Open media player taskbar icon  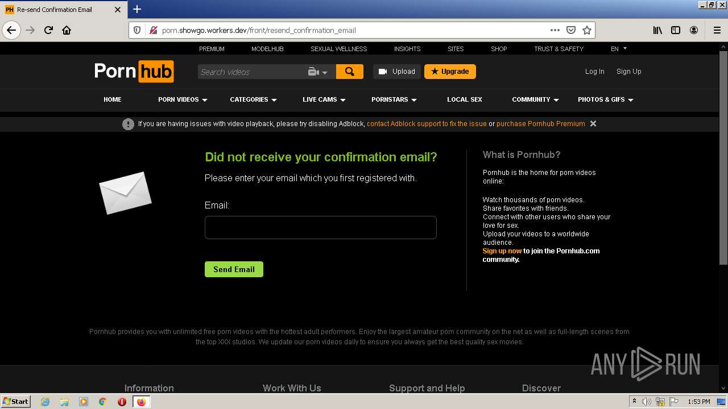(84, 402)
